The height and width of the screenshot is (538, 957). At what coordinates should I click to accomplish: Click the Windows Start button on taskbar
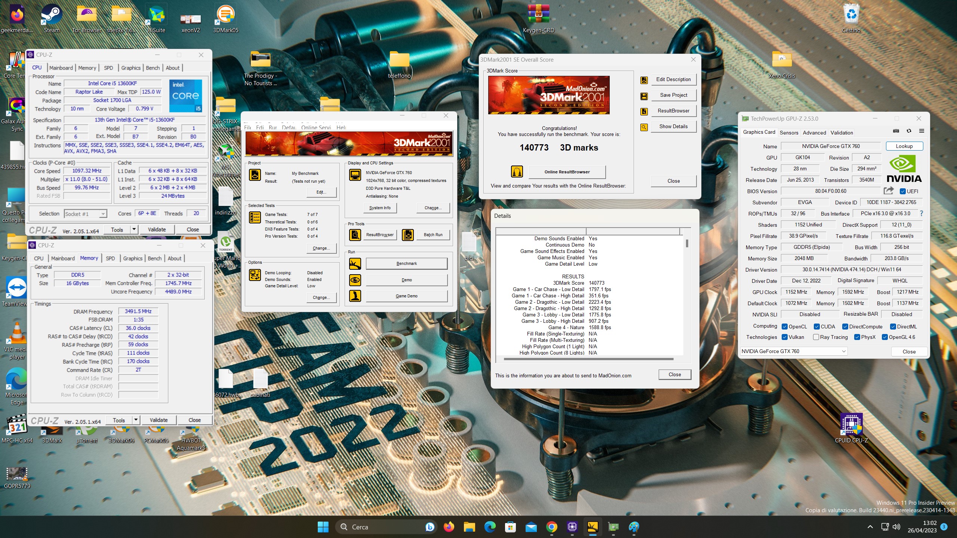tap(323, 527)
